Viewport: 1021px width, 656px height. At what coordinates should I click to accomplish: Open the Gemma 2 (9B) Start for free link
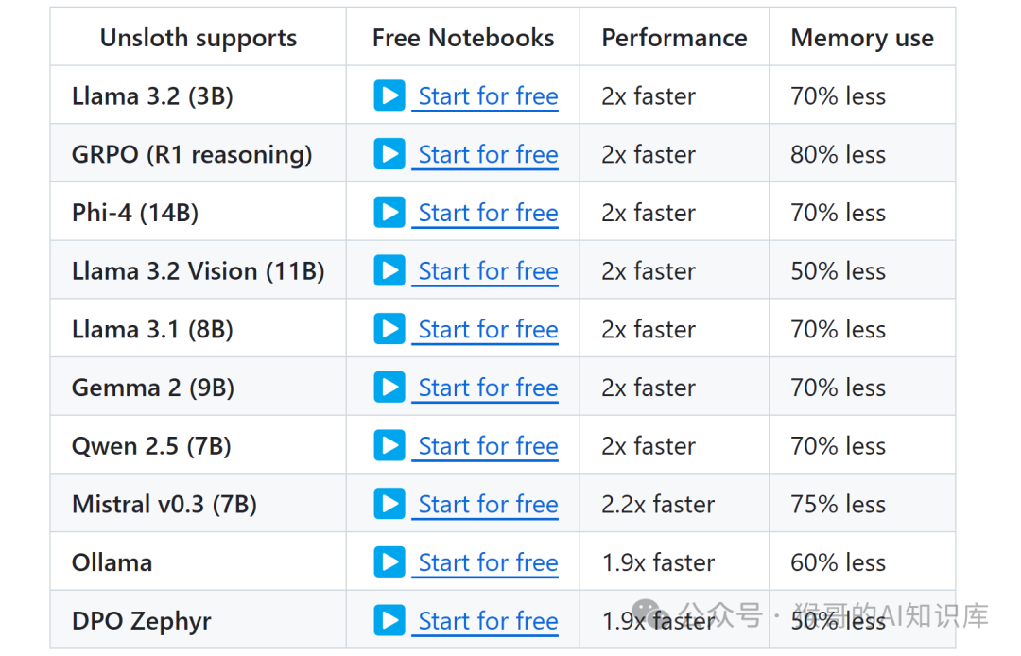(488, 388)
